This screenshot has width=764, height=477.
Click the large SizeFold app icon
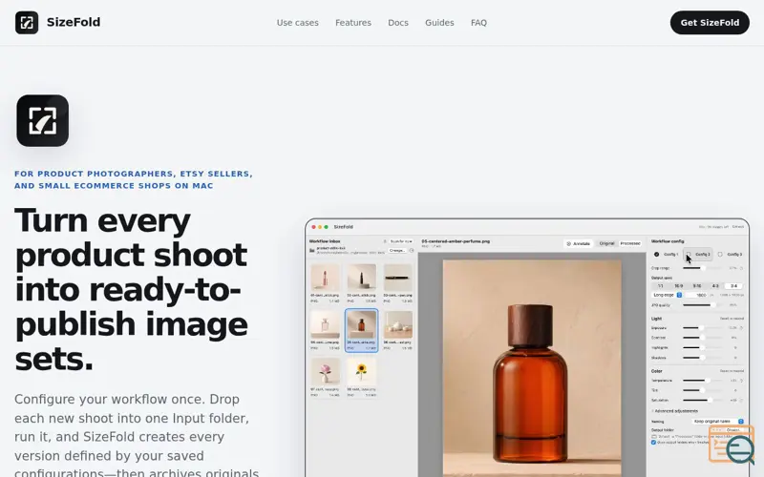(42, 120)
